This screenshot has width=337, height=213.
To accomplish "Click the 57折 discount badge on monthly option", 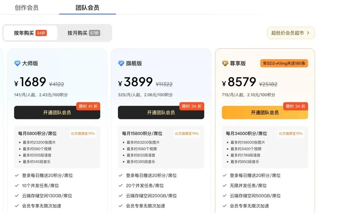I will pyautogui.click(x=95, y=33).
